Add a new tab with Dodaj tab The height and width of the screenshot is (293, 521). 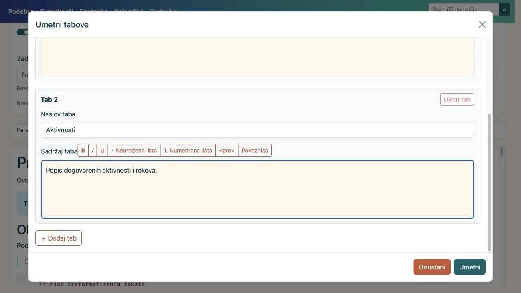pos(59,238)
